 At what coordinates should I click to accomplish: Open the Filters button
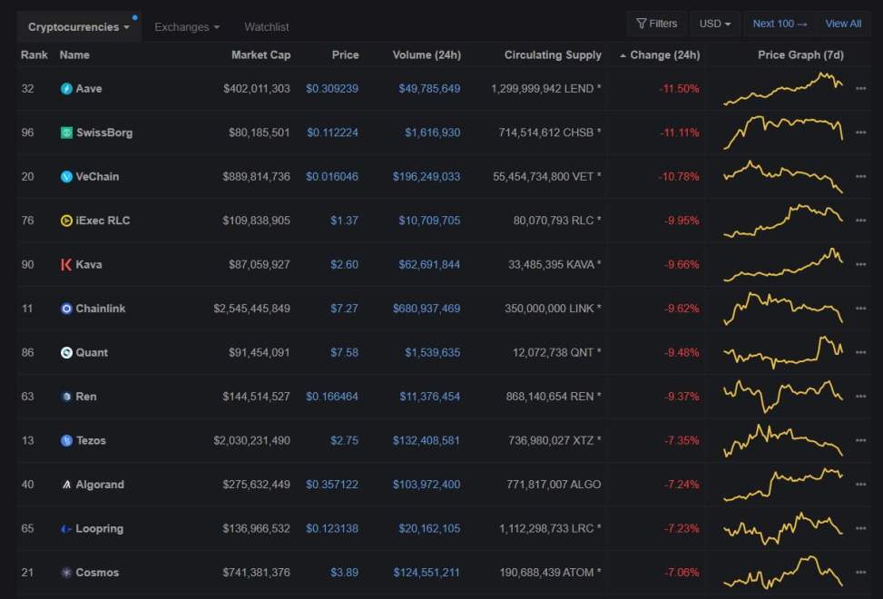click(657, 24)
